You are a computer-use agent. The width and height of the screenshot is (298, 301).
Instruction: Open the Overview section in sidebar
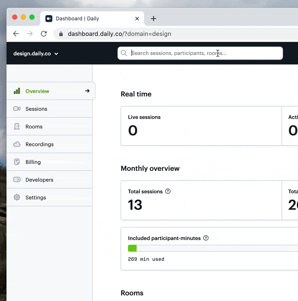pos(51,91)
